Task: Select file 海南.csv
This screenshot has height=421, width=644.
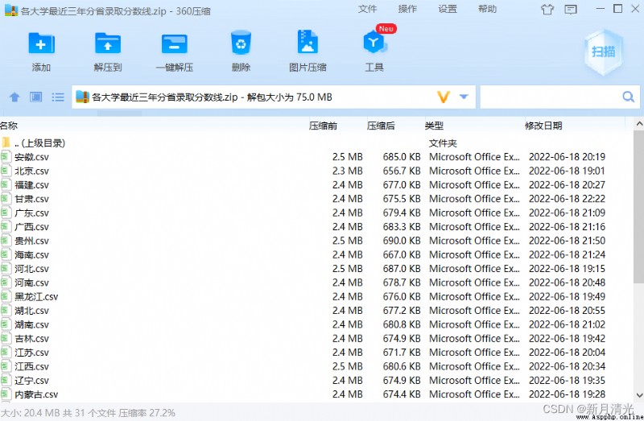Action: tap(316, 254)
